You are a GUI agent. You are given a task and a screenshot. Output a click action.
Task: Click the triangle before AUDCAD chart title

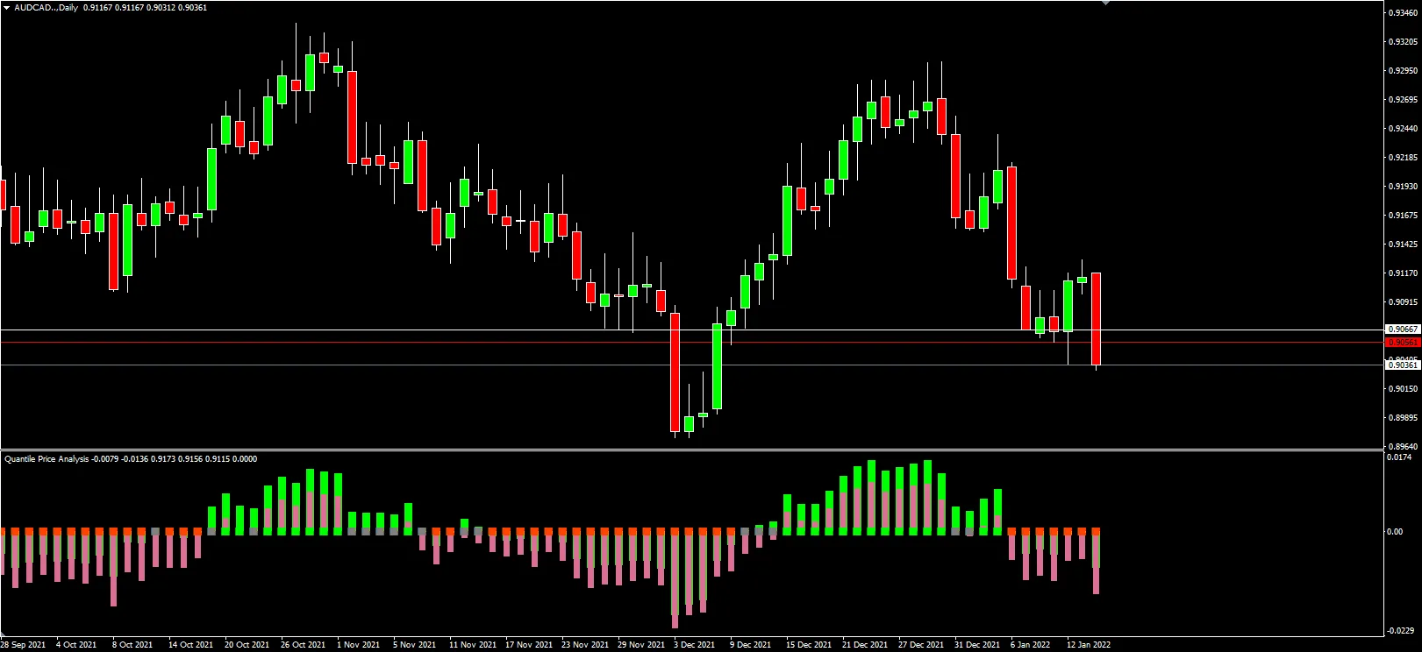[7, 8]
